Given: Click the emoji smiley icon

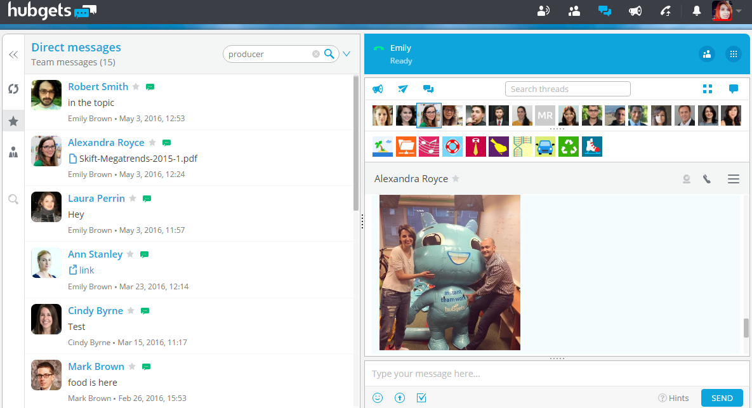Looking at the screenshot, I should 378,398.
